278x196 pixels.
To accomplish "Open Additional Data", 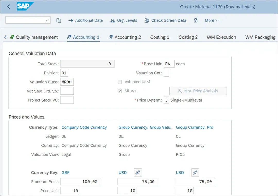I will tap(85, 20).
